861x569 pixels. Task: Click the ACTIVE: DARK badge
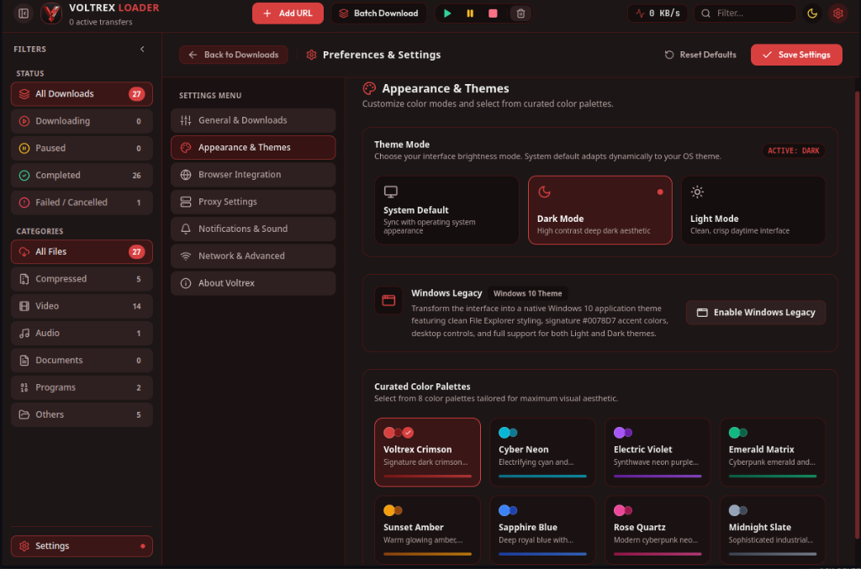pos(794,150)
